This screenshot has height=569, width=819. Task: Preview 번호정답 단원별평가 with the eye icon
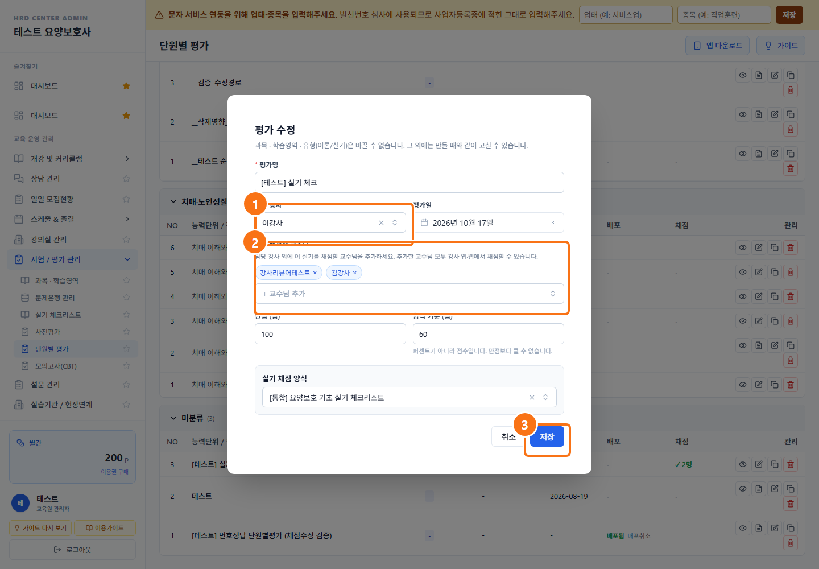coord(743,528)
